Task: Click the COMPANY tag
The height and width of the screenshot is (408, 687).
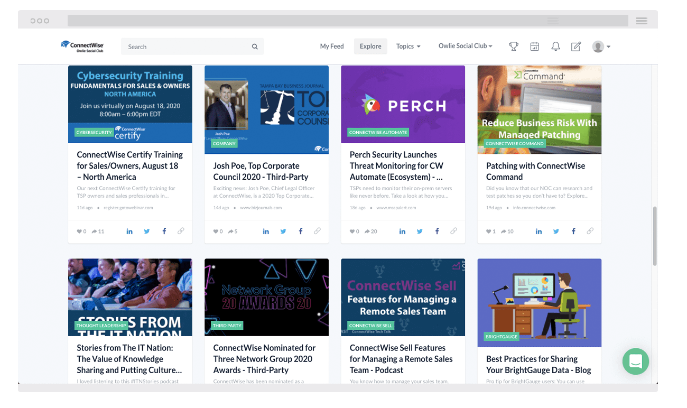Action: point(224,143)
